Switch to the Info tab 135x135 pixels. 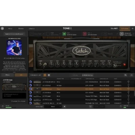tap(21, 75)
